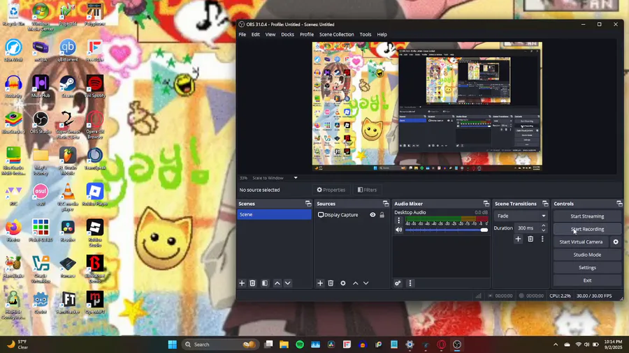Pop out the Scenes dock

pyautogui.click(x=308, y=204)
